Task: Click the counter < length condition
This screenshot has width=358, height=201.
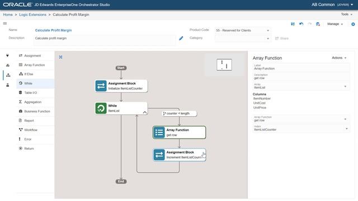Action: click(x=179, y=113)
